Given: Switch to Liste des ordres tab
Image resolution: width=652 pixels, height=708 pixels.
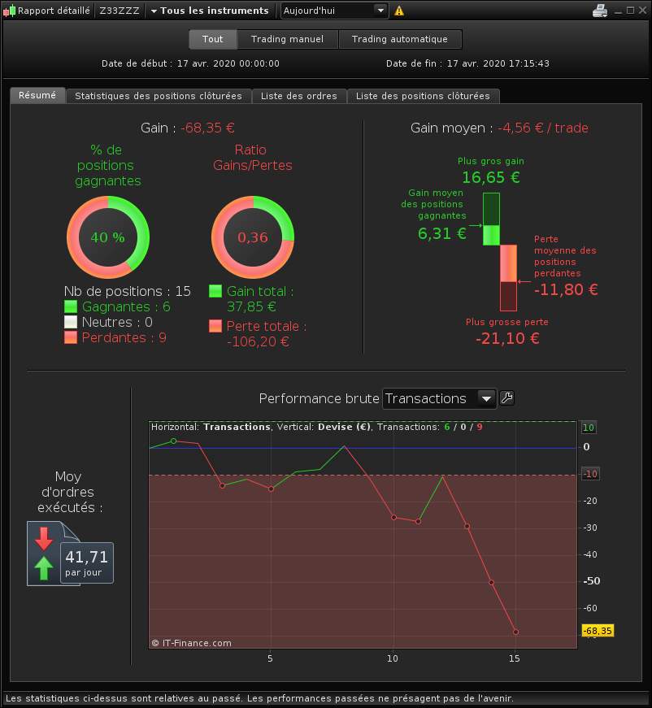Looking at the screenshot, I should pyautogui.click(x=299, y=96).
